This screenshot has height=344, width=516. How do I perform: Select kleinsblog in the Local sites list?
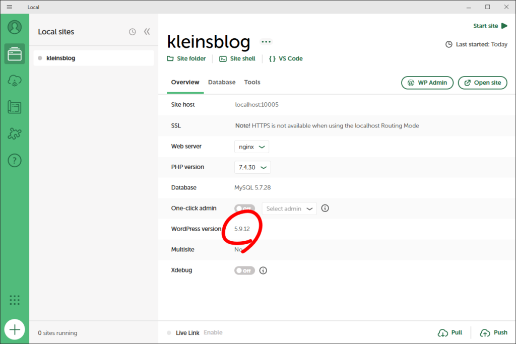pyautogui.click(x=94, y=58)
